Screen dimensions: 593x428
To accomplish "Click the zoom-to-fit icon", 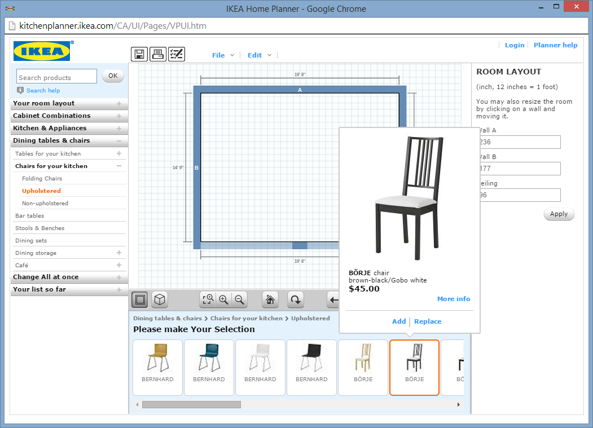I will pos(208,300).
